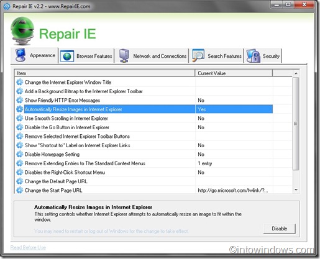Image resolution: width=320 pixels, height=259 pixels.
Task: Click the "No" value for Show Friendly HTTP Error Messages
Action: point(201,100)
